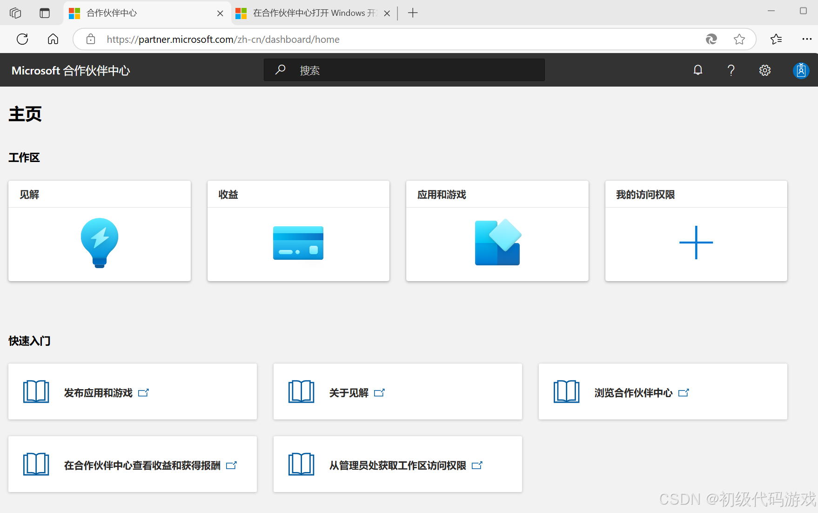Open the 收益 workspace card title

coord(228,195)
